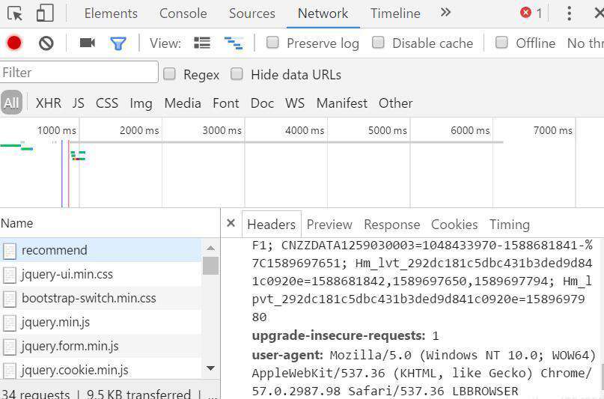
Task: Click the red record network log button
Action: click(14, 43)
